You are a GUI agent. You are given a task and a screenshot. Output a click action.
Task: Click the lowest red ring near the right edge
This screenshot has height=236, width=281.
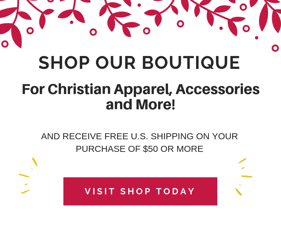click(x=275, y=48)
